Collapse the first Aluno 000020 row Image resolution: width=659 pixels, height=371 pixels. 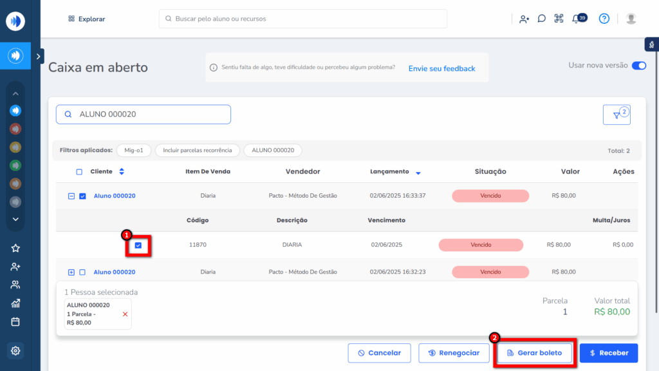[71, 196]
